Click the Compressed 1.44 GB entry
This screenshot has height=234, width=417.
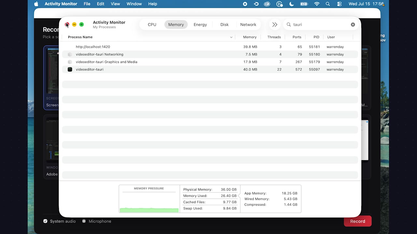click(x=271, y=204)
